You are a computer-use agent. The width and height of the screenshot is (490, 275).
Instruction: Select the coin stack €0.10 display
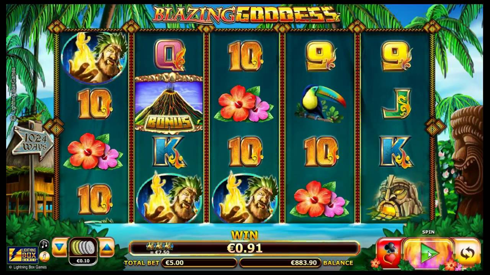(83, 251)
